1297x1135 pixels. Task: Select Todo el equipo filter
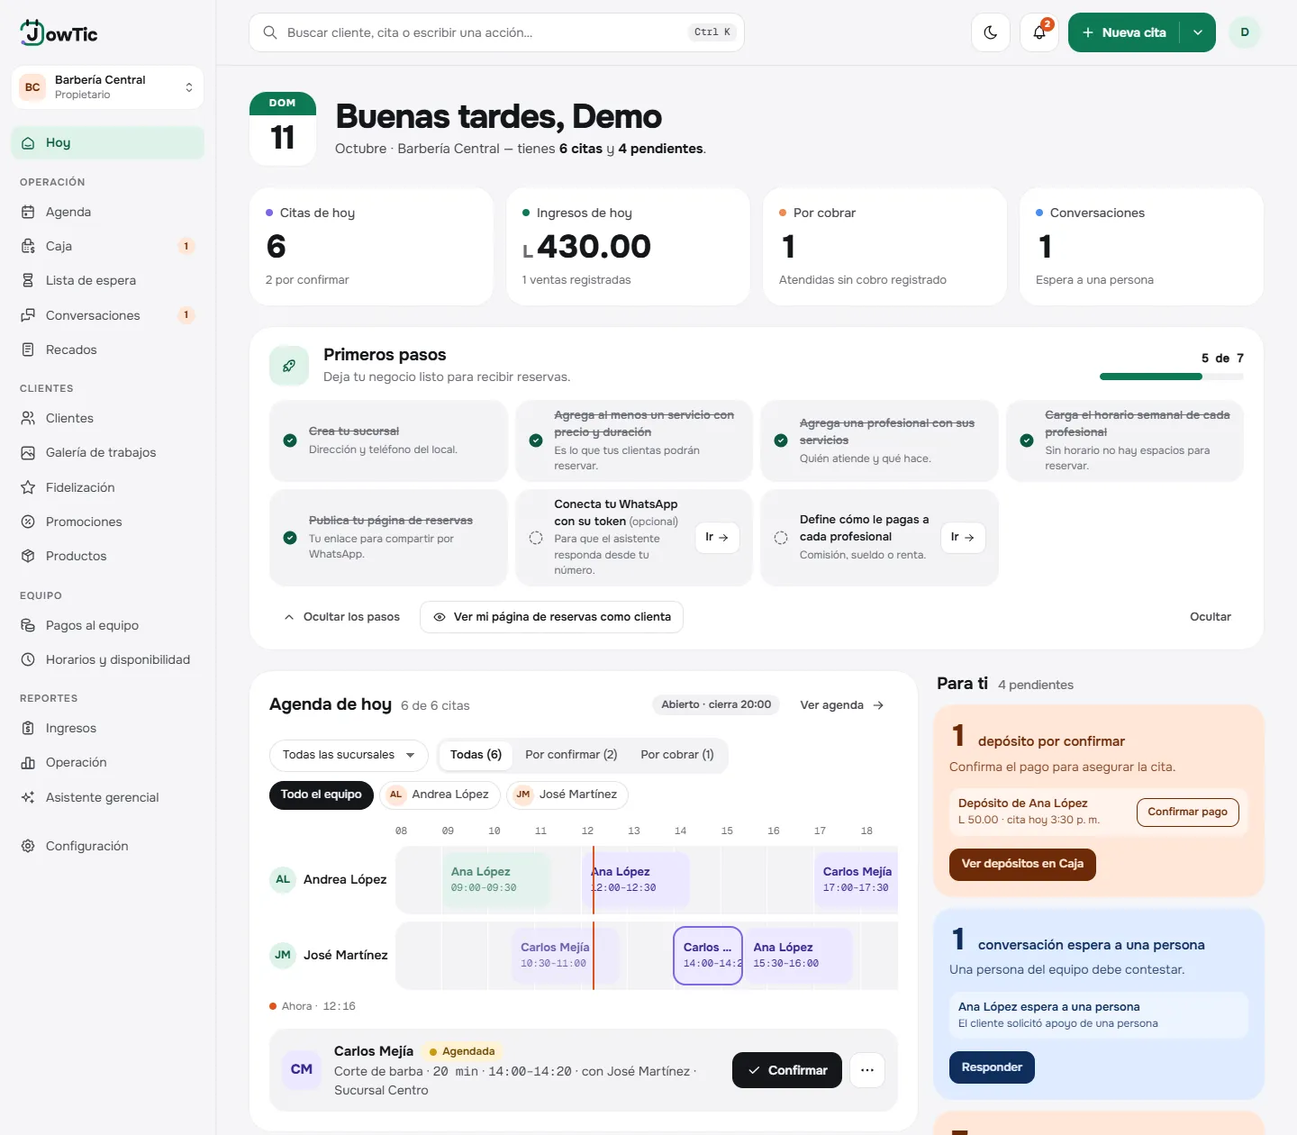(322, 794)
